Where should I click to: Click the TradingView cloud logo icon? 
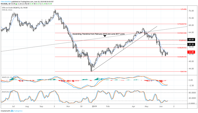(12, 111)
